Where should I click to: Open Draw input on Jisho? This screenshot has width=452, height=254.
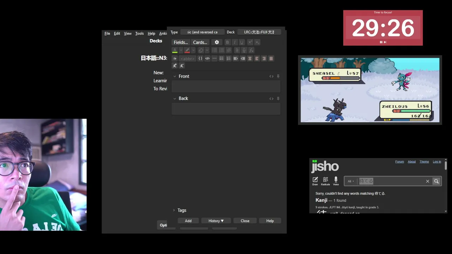(315, 181)
